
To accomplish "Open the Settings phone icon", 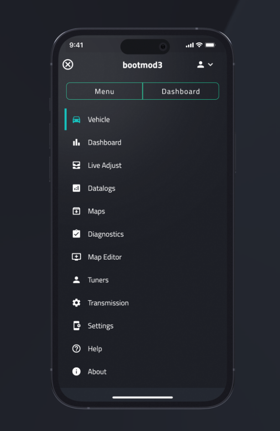I will (x=76, y=325).
